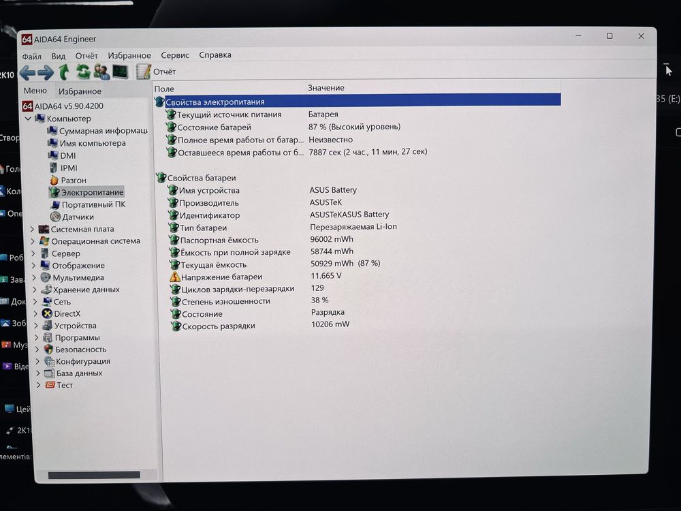Viewport: 681px width, 511px height.
Task: Expand the Операционная система node
Action: [33, 241]
